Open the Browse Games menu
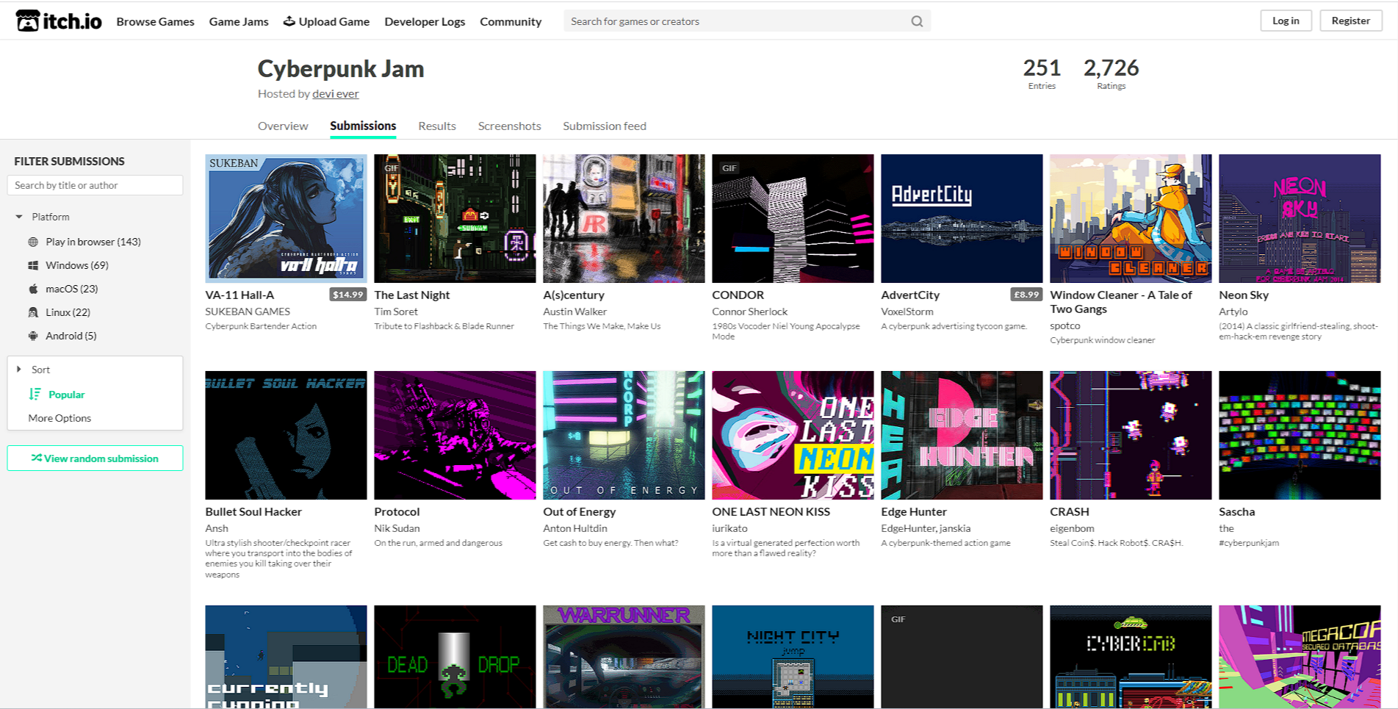The width and height of the screenshot is (1398, 709). 155,21
